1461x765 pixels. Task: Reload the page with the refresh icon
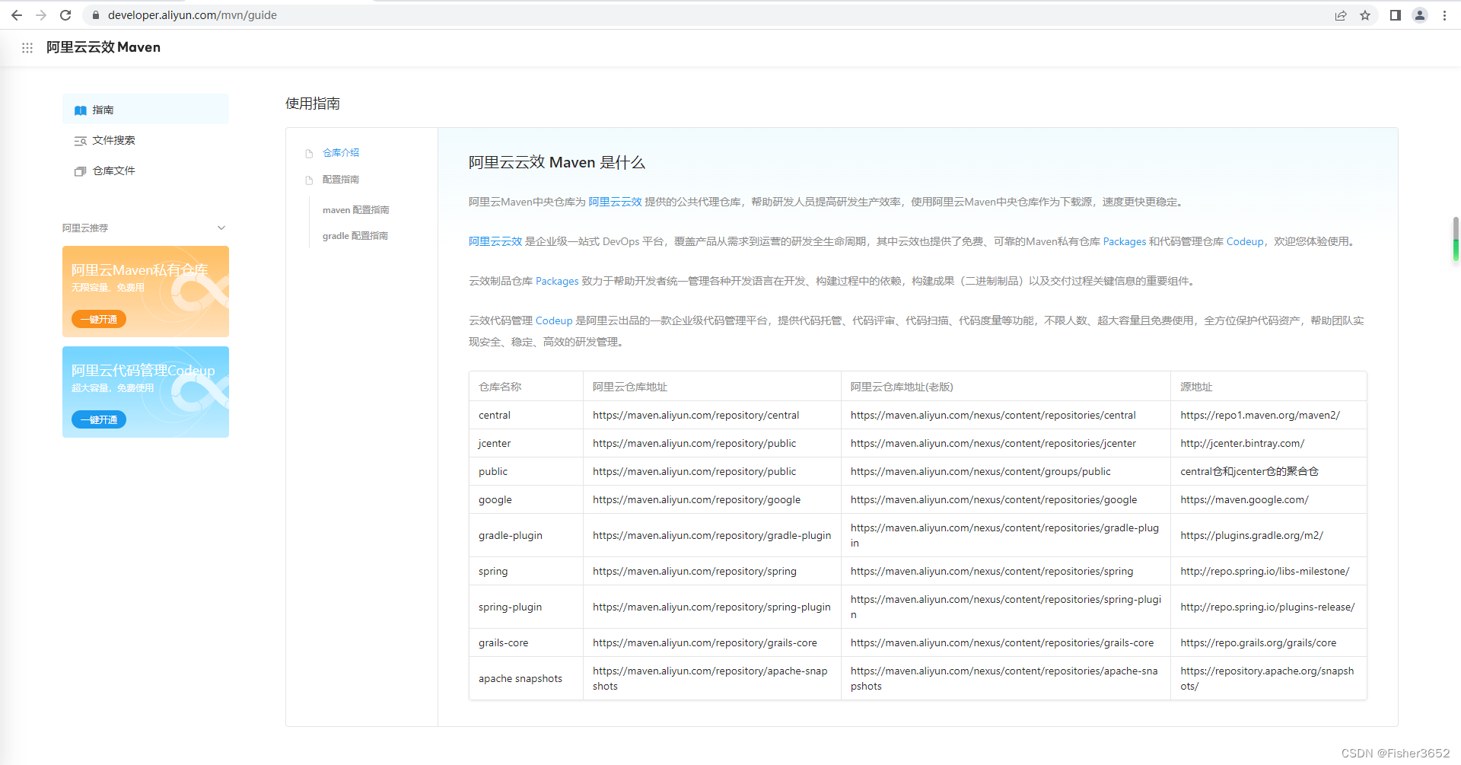click(65, 15)
